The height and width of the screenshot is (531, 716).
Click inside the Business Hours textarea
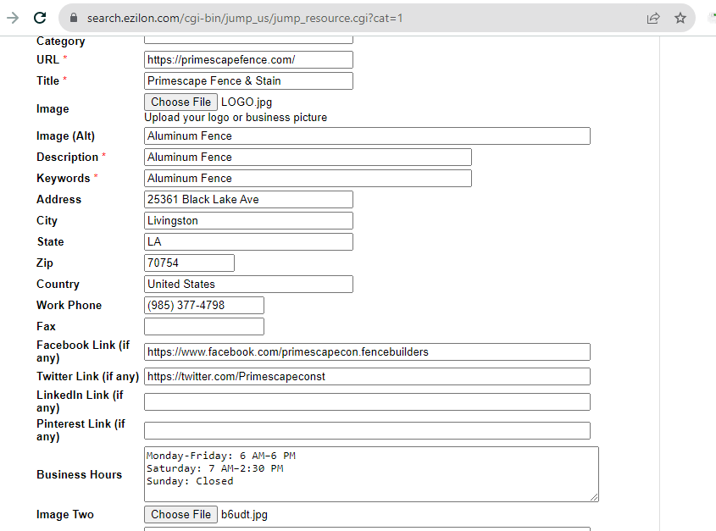pyautogui.click(x=371, y=474)
